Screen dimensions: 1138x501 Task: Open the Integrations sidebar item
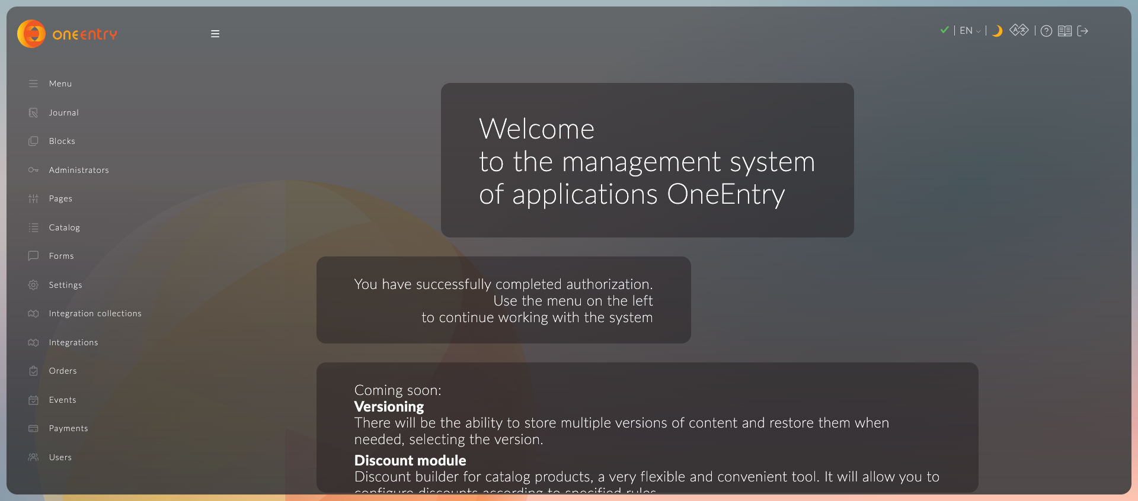[x=73, y=342]
